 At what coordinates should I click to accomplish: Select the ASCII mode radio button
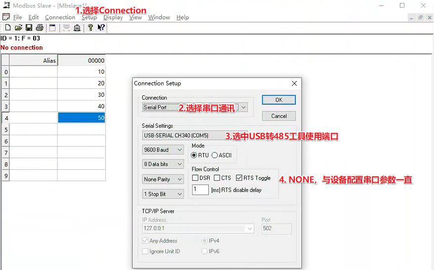(215, 155)
